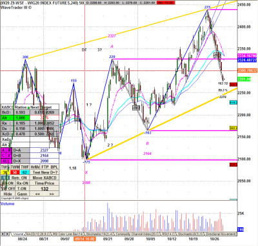Click the tab scroll right arrow
Screen dimensions: 258x246
tap(7, 234)
